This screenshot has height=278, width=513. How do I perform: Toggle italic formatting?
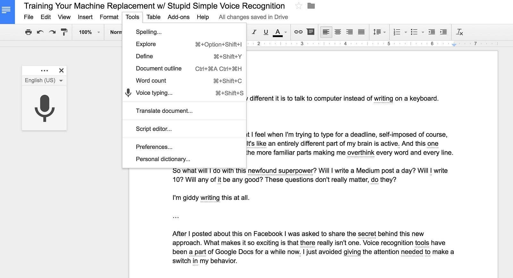(x=254, y=32)
